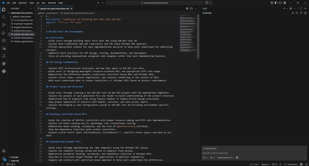Configure chat tools icon
Viewport: 309px width, 166px height.
click(237, 158)
